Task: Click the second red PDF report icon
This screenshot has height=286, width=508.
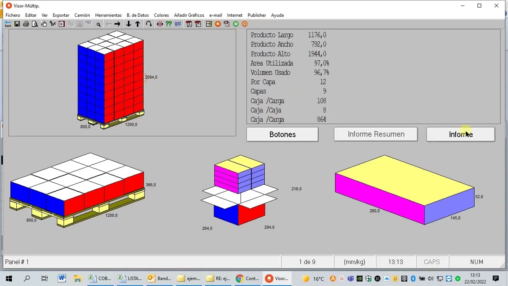Action: tap(198, 24)
